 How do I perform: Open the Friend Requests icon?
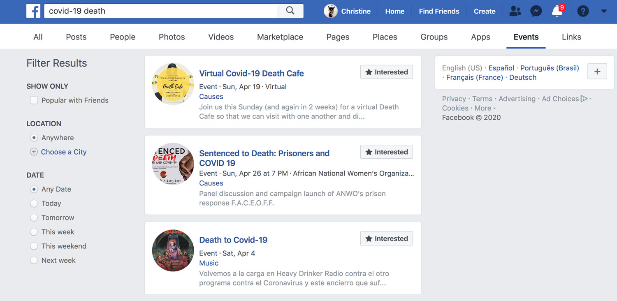pyautogui.click(x=515, y=11)
